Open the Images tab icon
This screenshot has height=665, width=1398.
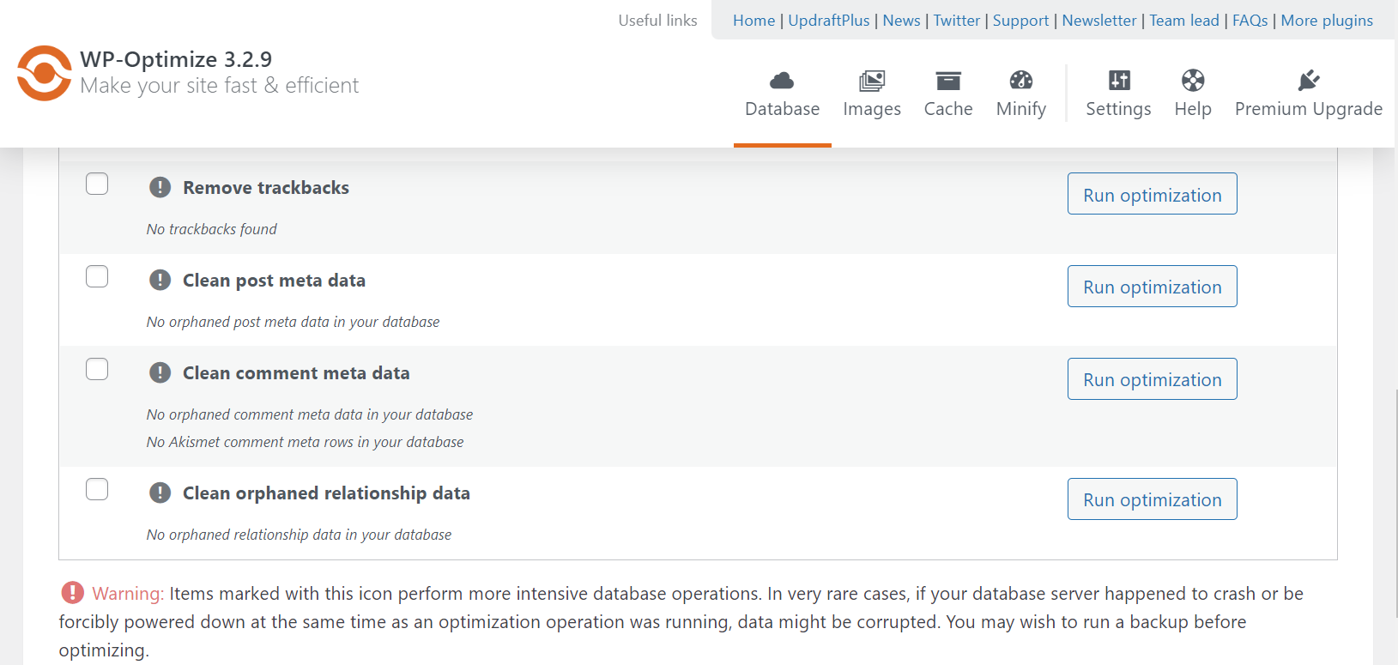pos(871,81)
